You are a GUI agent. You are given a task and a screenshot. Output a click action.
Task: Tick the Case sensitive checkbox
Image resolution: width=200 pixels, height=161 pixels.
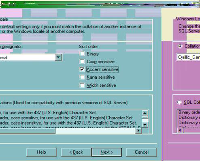coord(82,62)
